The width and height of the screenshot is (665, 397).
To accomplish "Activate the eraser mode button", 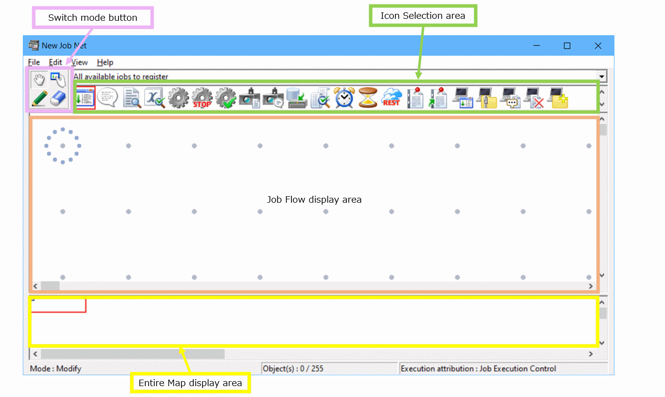I will pos(58,98).
